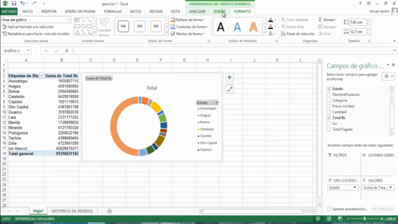Close the Campos de gráfico pane
The image size is (398, 224).
[x=394, y=65]
